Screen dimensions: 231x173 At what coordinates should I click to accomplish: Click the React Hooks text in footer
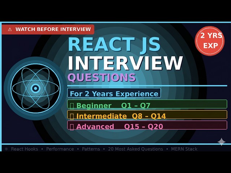point(25,149)
